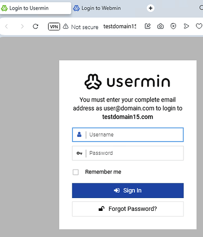Focus the Password input field
Screen dimensions: 203x237
(128, 153)
